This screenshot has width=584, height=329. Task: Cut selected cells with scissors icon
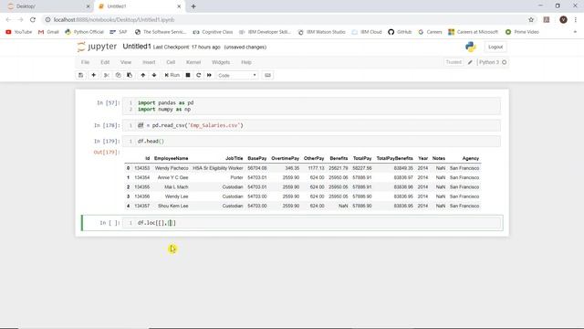(x=107, y=75)
